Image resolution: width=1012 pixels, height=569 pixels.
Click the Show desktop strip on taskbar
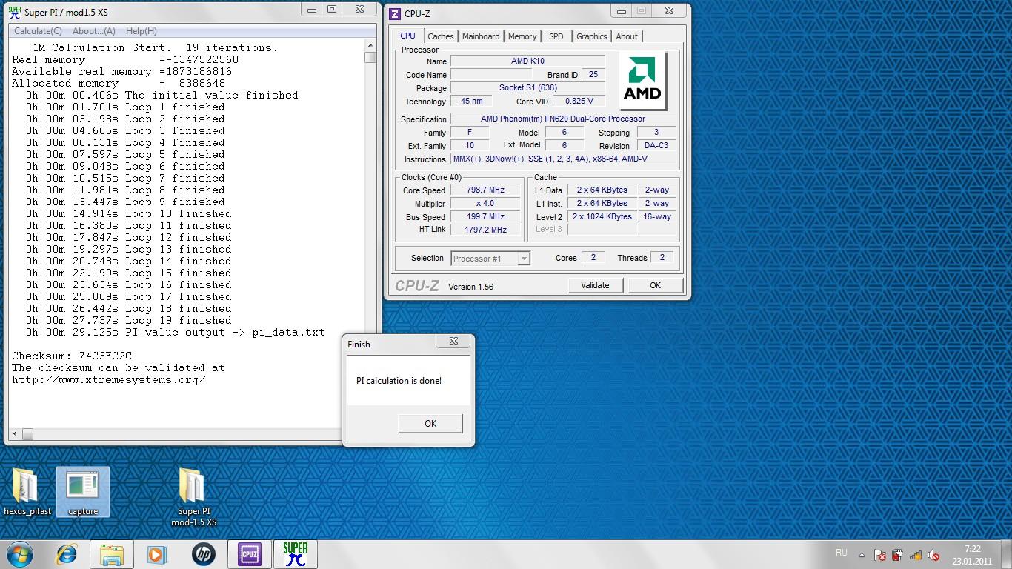coord(1007,555)
